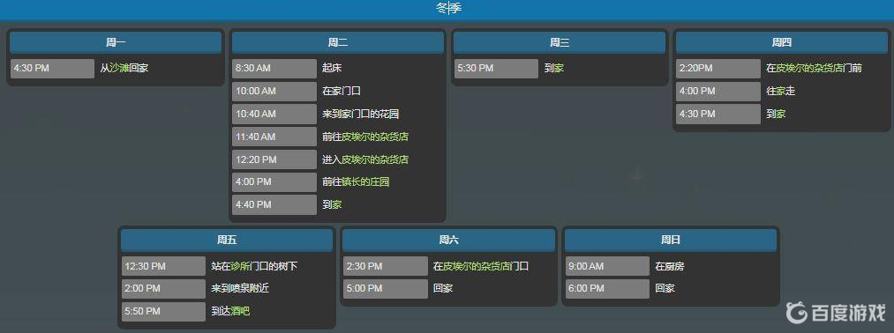Viewport: 894px width, 333px height.
Task: Select the 周二 day header
Action: click(x=337, y=42)
